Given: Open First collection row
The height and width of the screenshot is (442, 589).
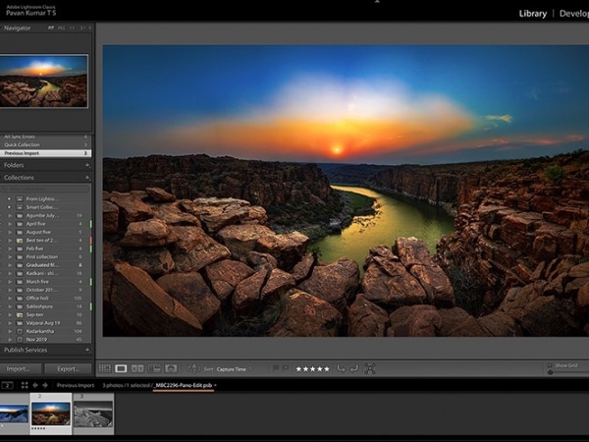Looking at the screenshot, I should pyautogui.click(x=45, y=256).
